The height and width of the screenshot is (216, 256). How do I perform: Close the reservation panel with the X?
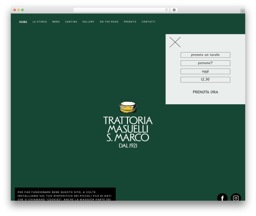pyautogui.click(x=175, y=42)
